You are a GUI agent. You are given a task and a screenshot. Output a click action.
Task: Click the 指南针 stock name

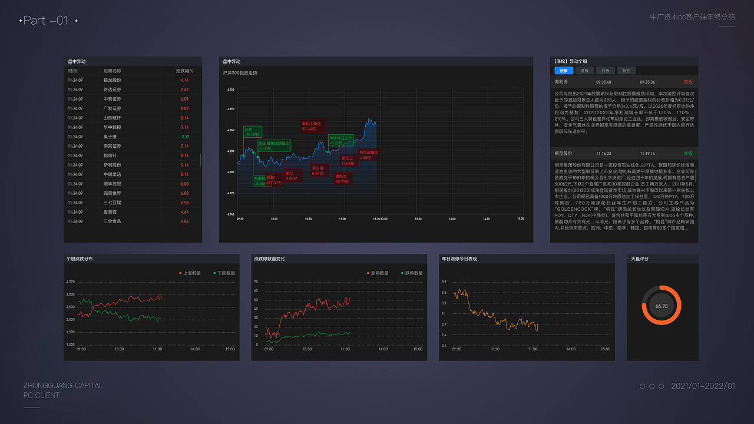pos(110,155)
